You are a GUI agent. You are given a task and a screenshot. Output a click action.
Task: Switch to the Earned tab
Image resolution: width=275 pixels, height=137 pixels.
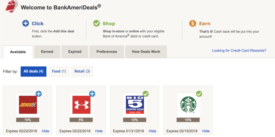pos(47,52)
